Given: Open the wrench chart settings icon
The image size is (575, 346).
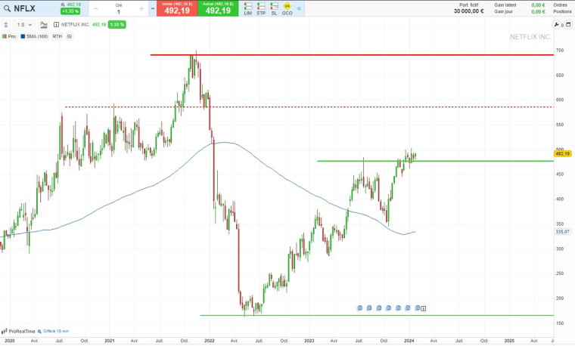Looking at the screenshot, I should pos(557,24).
